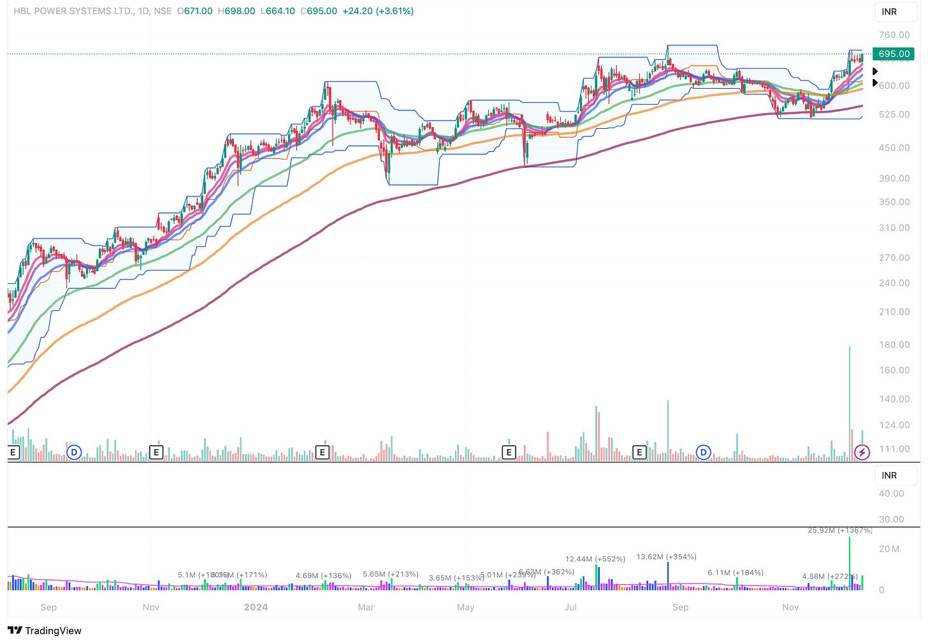
Task: Click the 525.00 price axis label
Action: [x=894, y=114]
